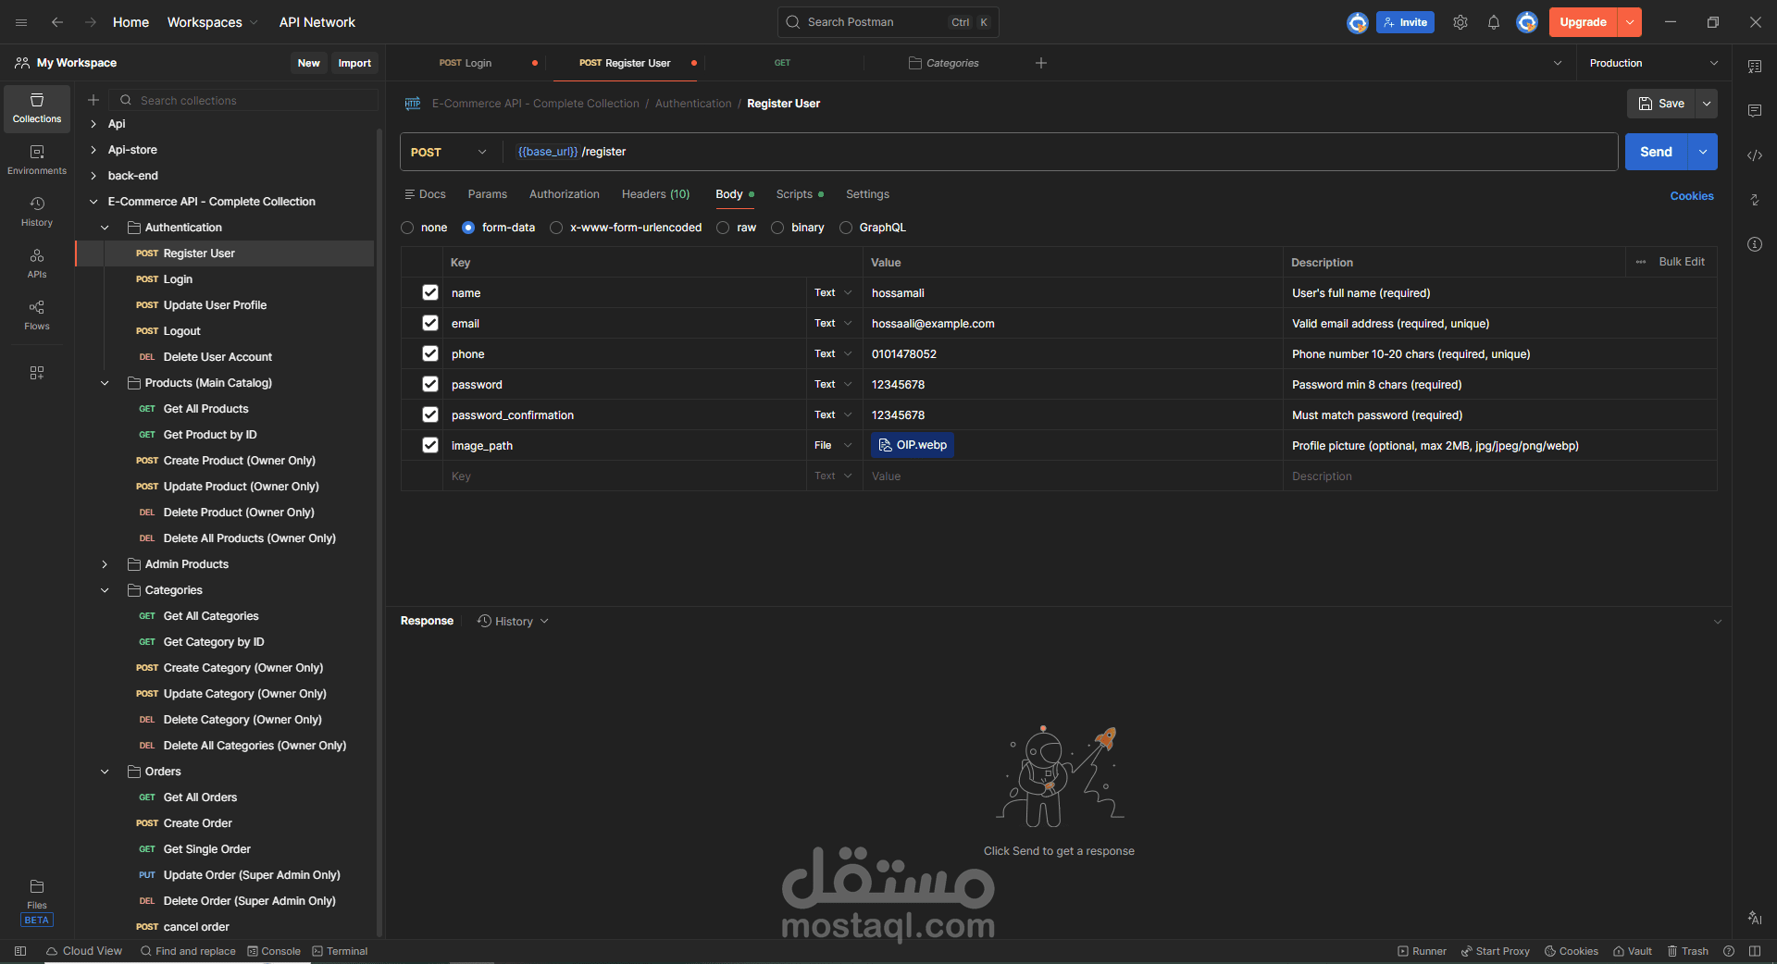Open the Collections sidebar panel
1777x964 pixels.
[37, 108]
